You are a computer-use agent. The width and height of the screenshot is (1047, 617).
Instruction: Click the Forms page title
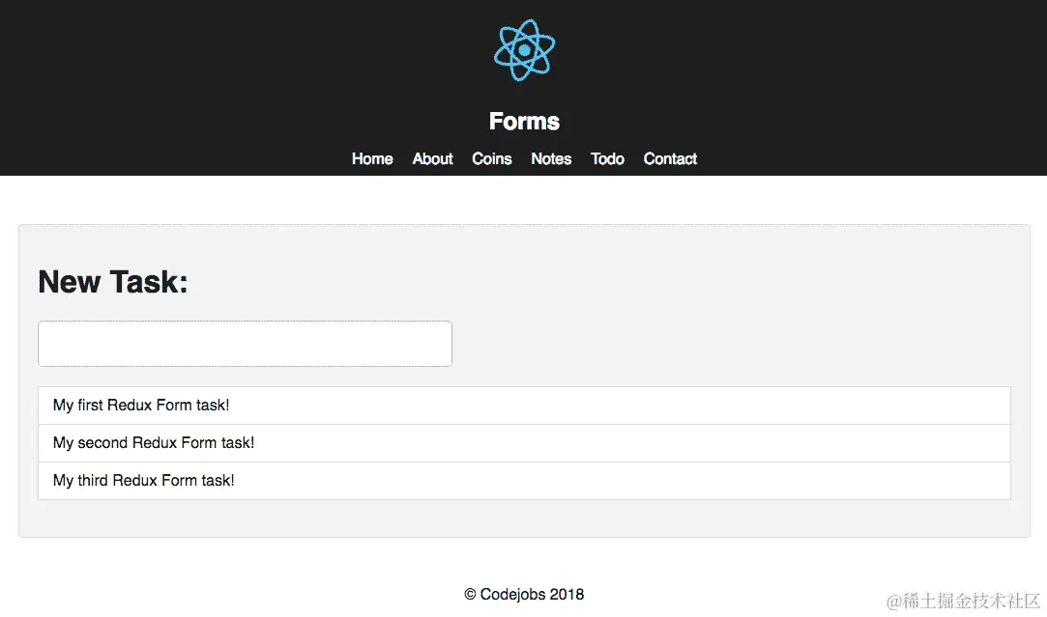click(x=524, y=122)
